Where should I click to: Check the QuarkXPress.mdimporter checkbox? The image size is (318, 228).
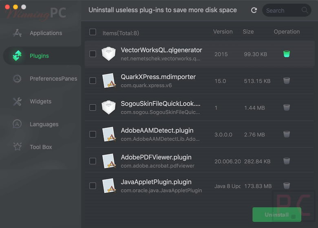click(93, 81)
